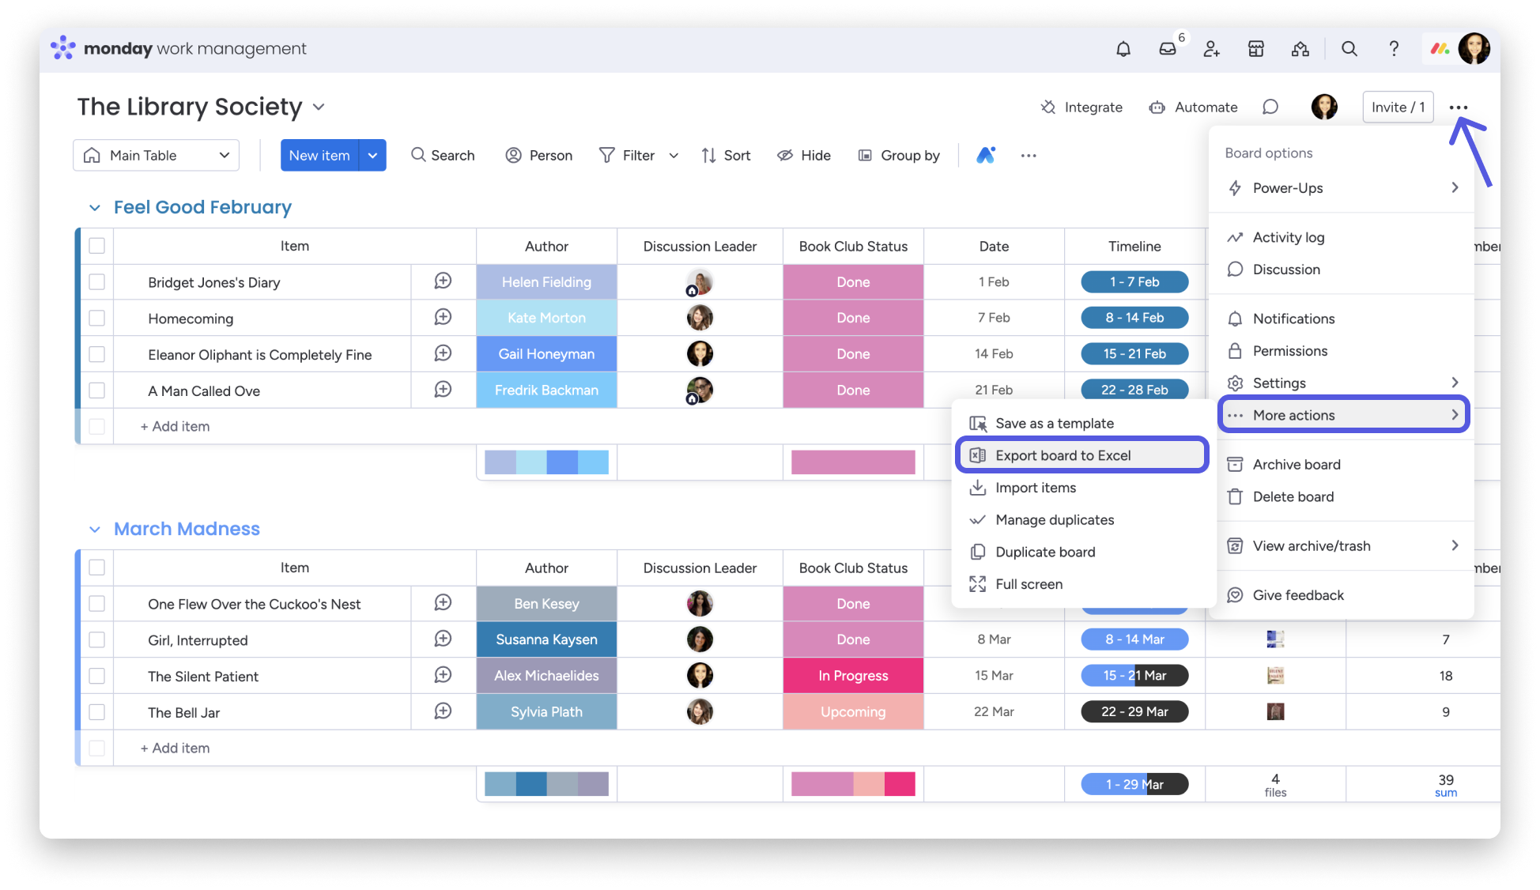Viewport: 1540px width, 890px height.
Task: Tick the Feel Good February header checkbox
Action: tap(97, 246)
